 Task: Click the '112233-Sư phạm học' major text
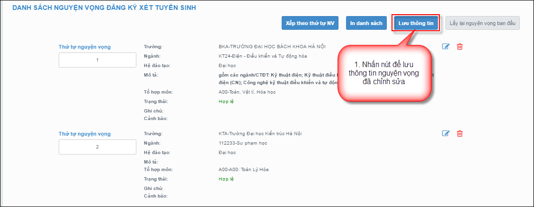tap(237, 143)
